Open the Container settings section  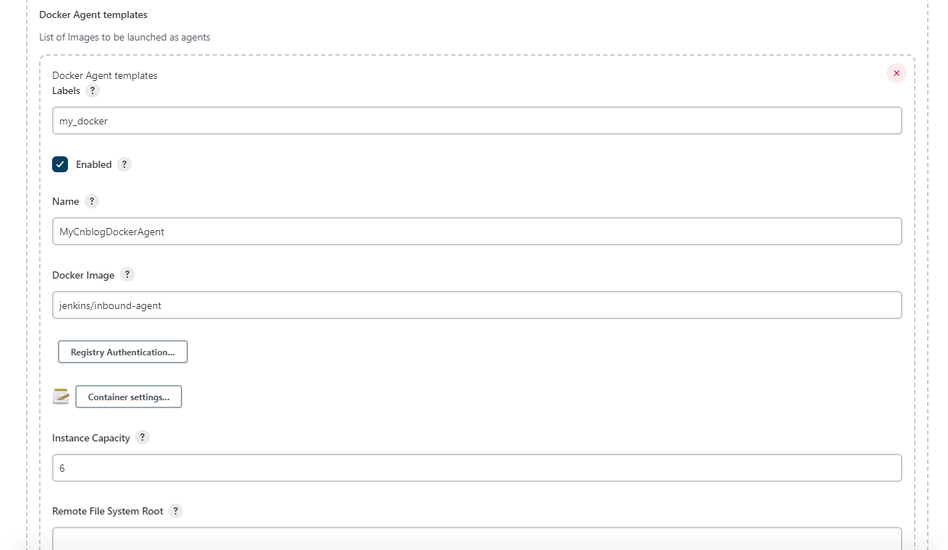tap(129, 397)
